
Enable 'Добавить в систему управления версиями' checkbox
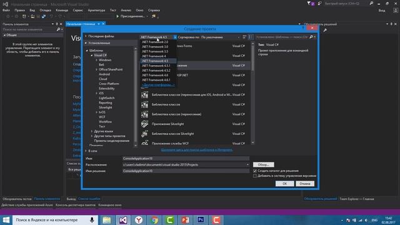[255, 176]
